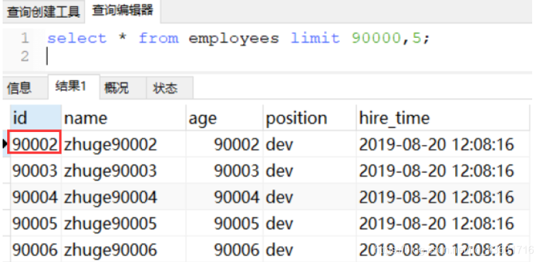Click the name column header
Image resolution: width=540 pixels, height=262 pixels.
[x=85, y=118]
